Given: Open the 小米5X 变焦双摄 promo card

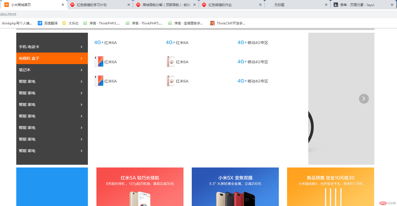Looking at the screenshot, I should tap(235, 187).
